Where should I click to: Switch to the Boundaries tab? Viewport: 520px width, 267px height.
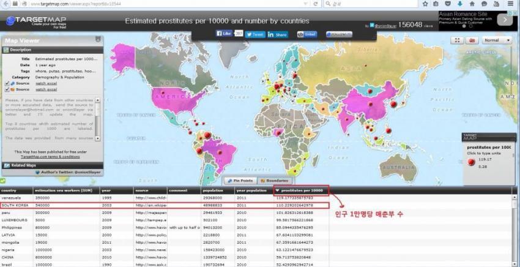[x=273, y=181]
